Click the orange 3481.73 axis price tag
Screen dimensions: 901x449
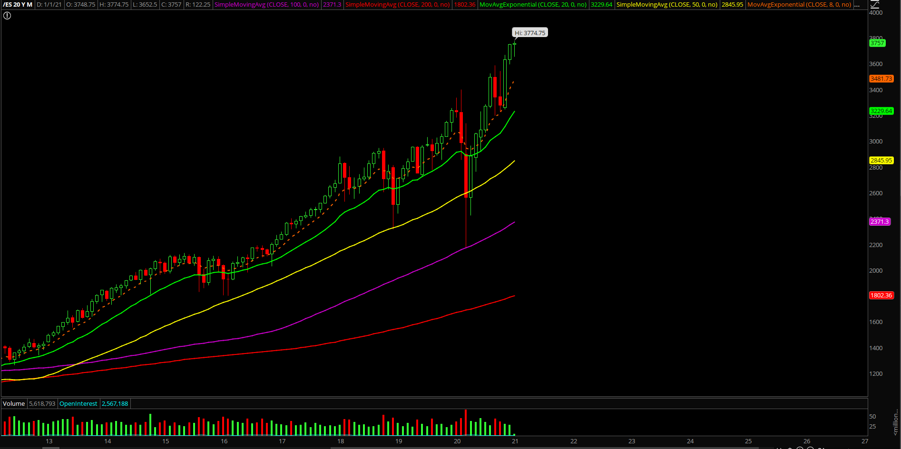coord(881,79)
